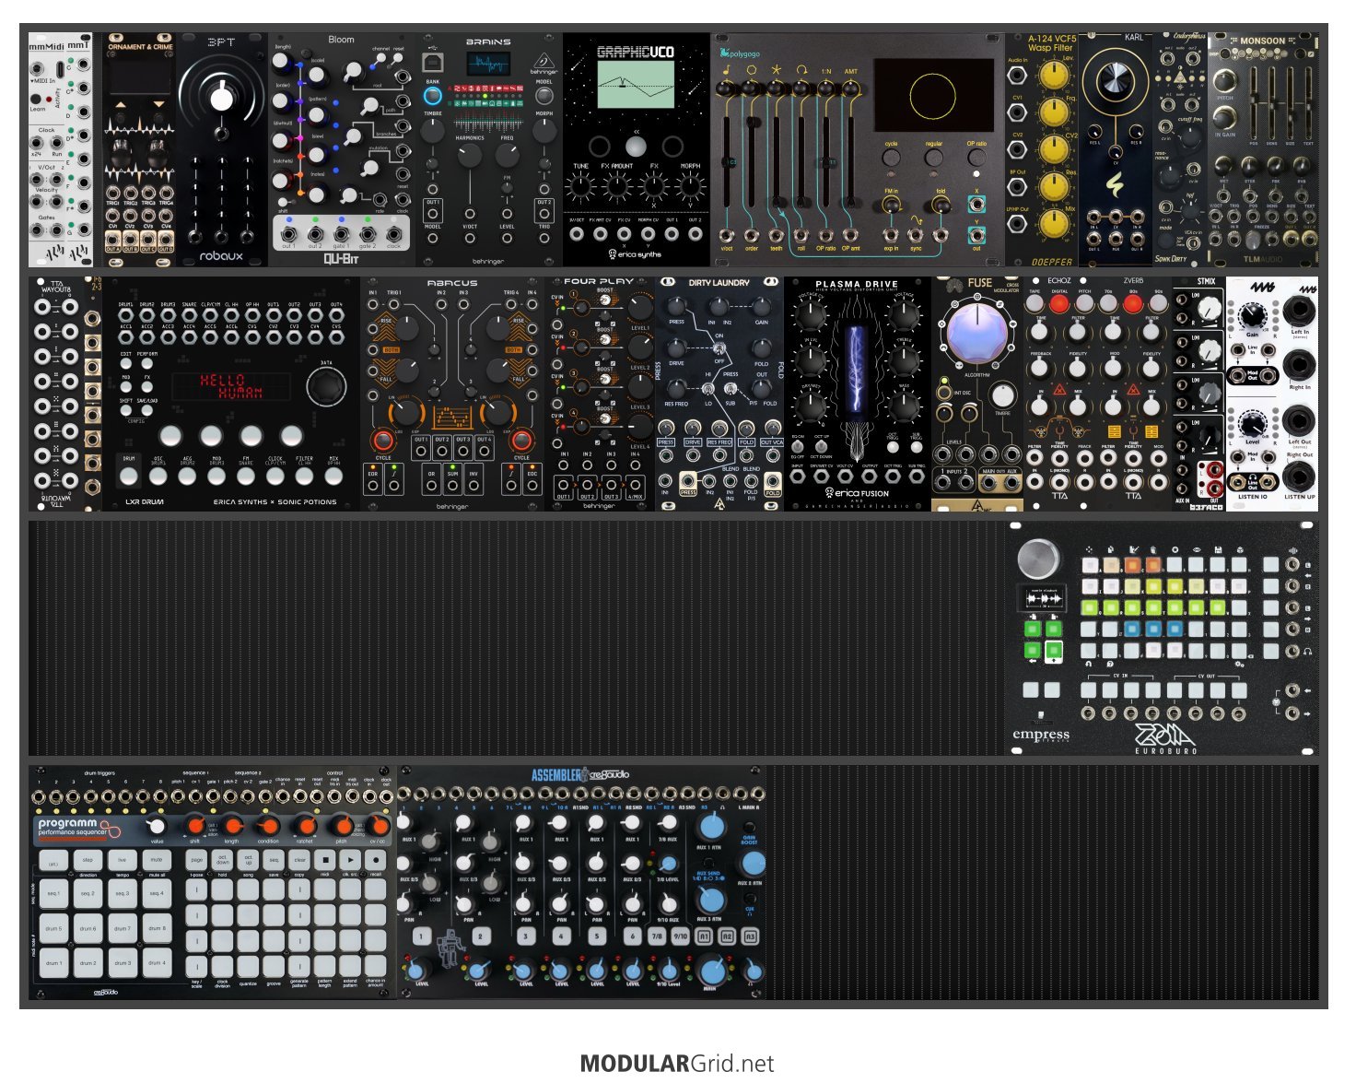The width and height of the screenshot is (1356, 1083).
Task: Click the orange length knob on Programm
Action: point(233,826)
